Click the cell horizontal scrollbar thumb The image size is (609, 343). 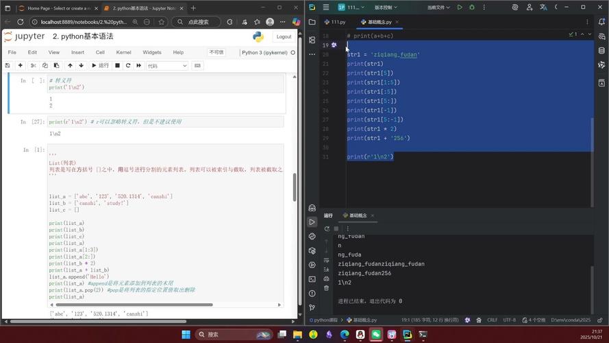tap(134, 305)
